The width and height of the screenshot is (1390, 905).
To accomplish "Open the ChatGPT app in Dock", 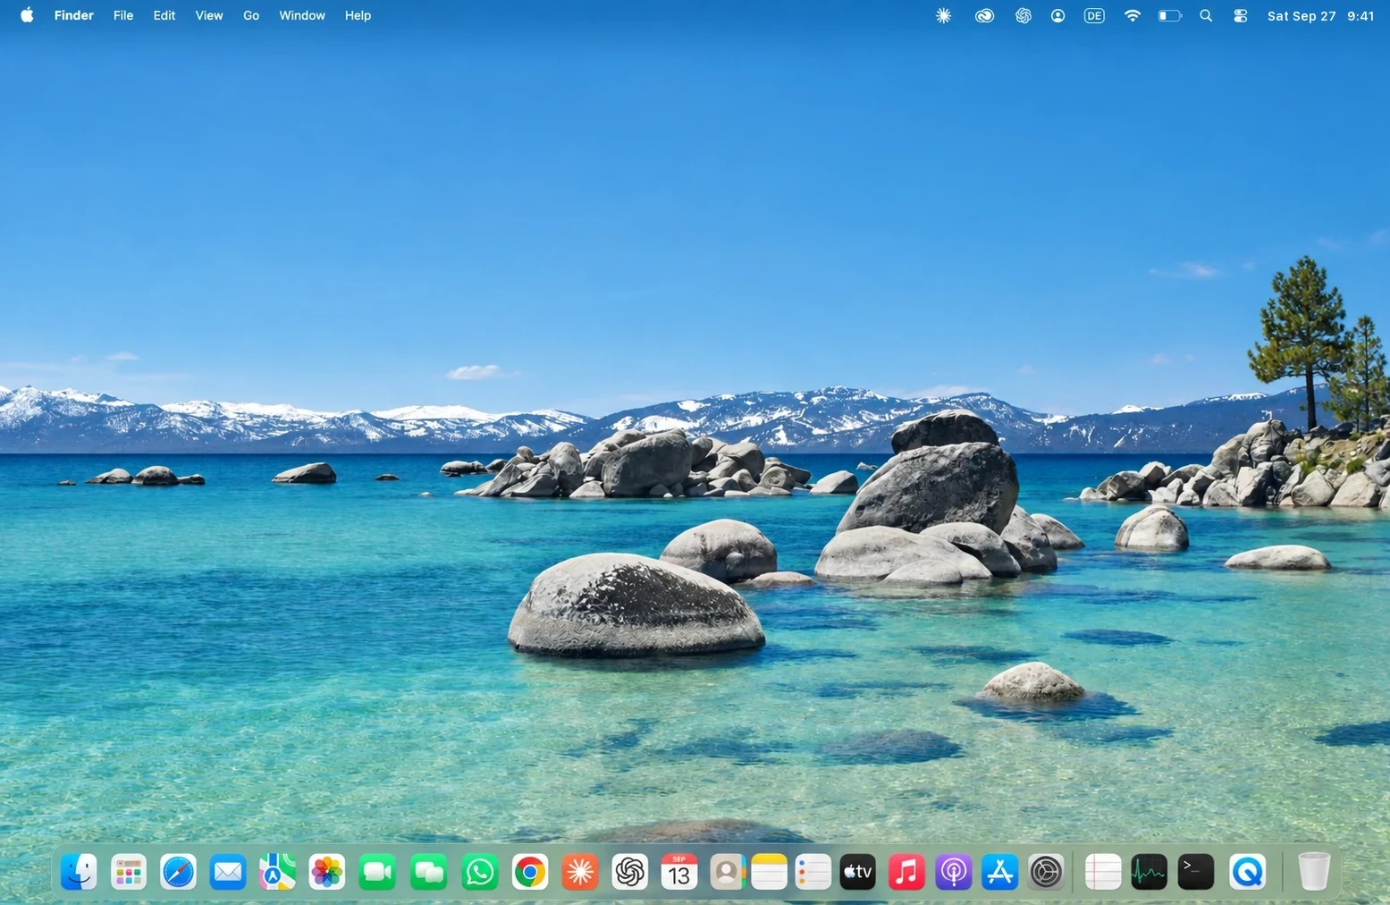I will click(x=630, y=872).
